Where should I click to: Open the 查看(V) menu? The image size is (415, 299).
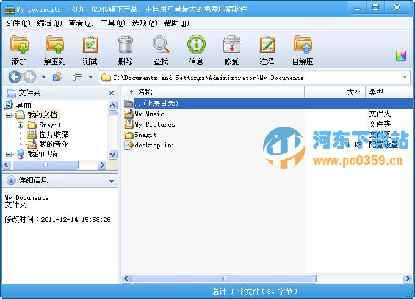pos(81,23)
